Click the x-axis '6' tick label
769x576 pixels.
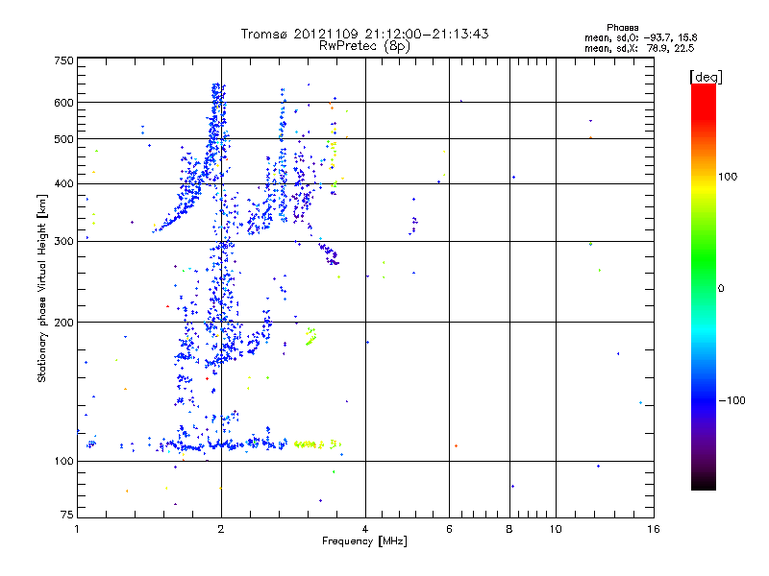449,529
